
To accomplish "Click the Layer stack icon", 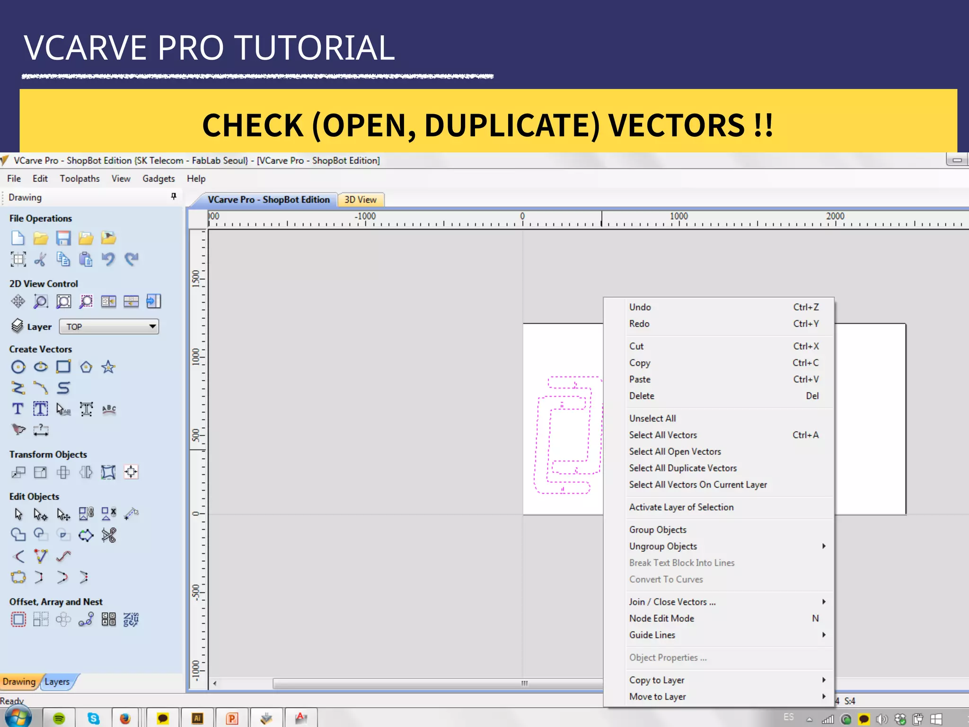I will 17,326.
